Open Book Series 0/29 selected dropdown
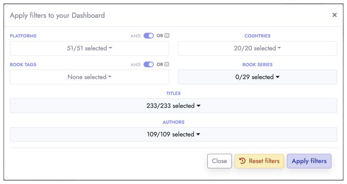The width and height of the screenshot is (347, 184). [257, 77]
